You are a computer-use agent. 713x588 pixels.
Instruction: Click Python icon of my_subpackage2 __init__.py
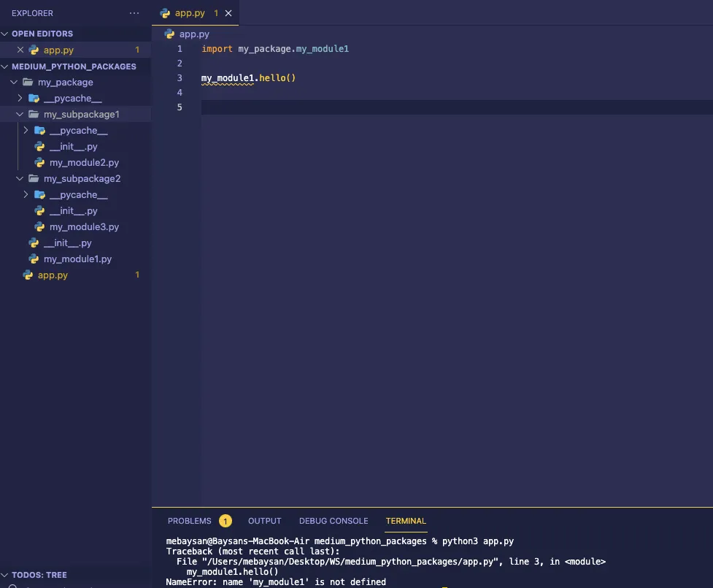click(40, 210)
